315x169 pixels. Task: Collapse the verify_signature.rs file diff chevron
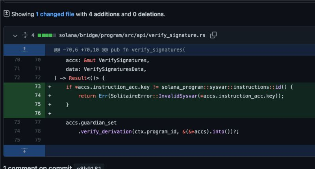click(x=15, y=36)
